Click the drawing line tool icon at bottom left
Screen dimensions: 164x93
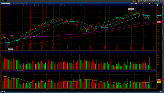[6, 91]
